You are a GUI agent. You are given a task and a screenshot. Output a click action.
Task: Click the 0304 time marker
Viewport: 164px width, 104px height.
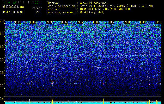click(64, 22)
